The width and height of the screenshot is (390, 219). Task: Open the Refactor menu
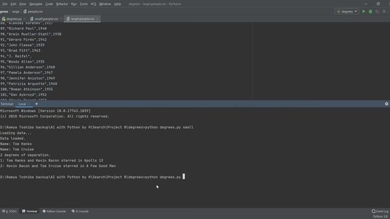click(x=62, y=4)
